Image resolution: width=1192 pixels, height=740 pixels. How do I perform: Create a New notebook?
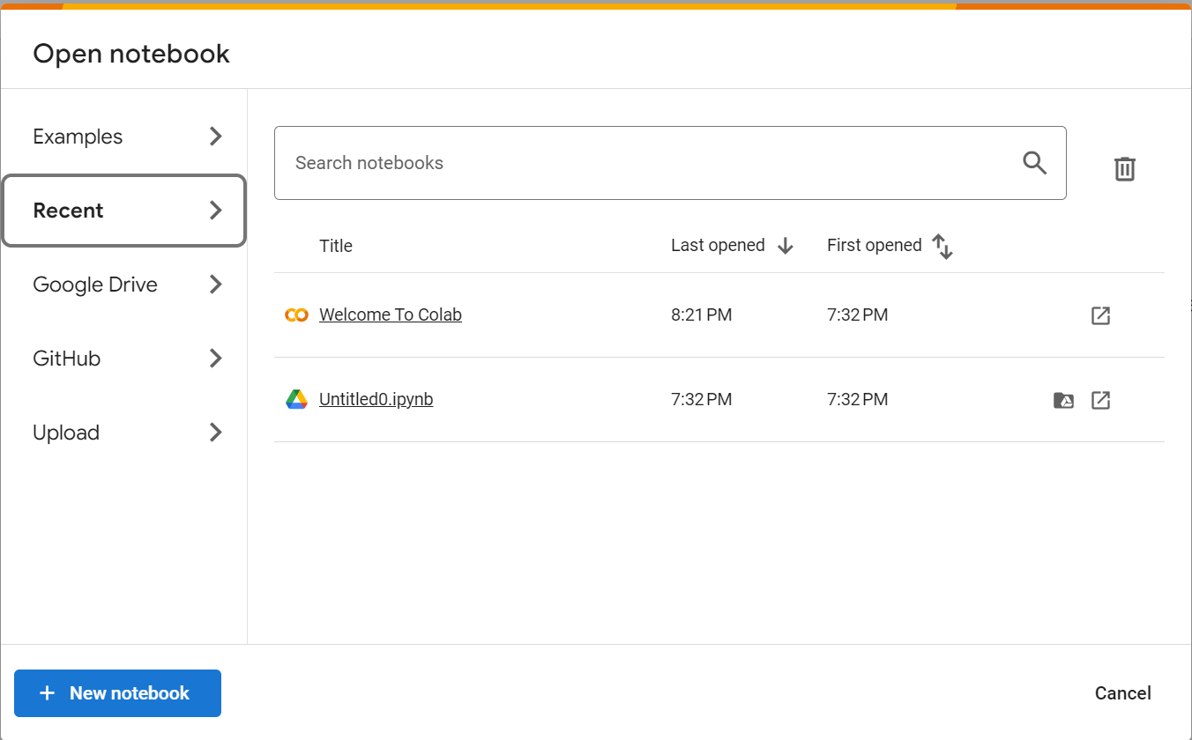[x=117, y=693]
